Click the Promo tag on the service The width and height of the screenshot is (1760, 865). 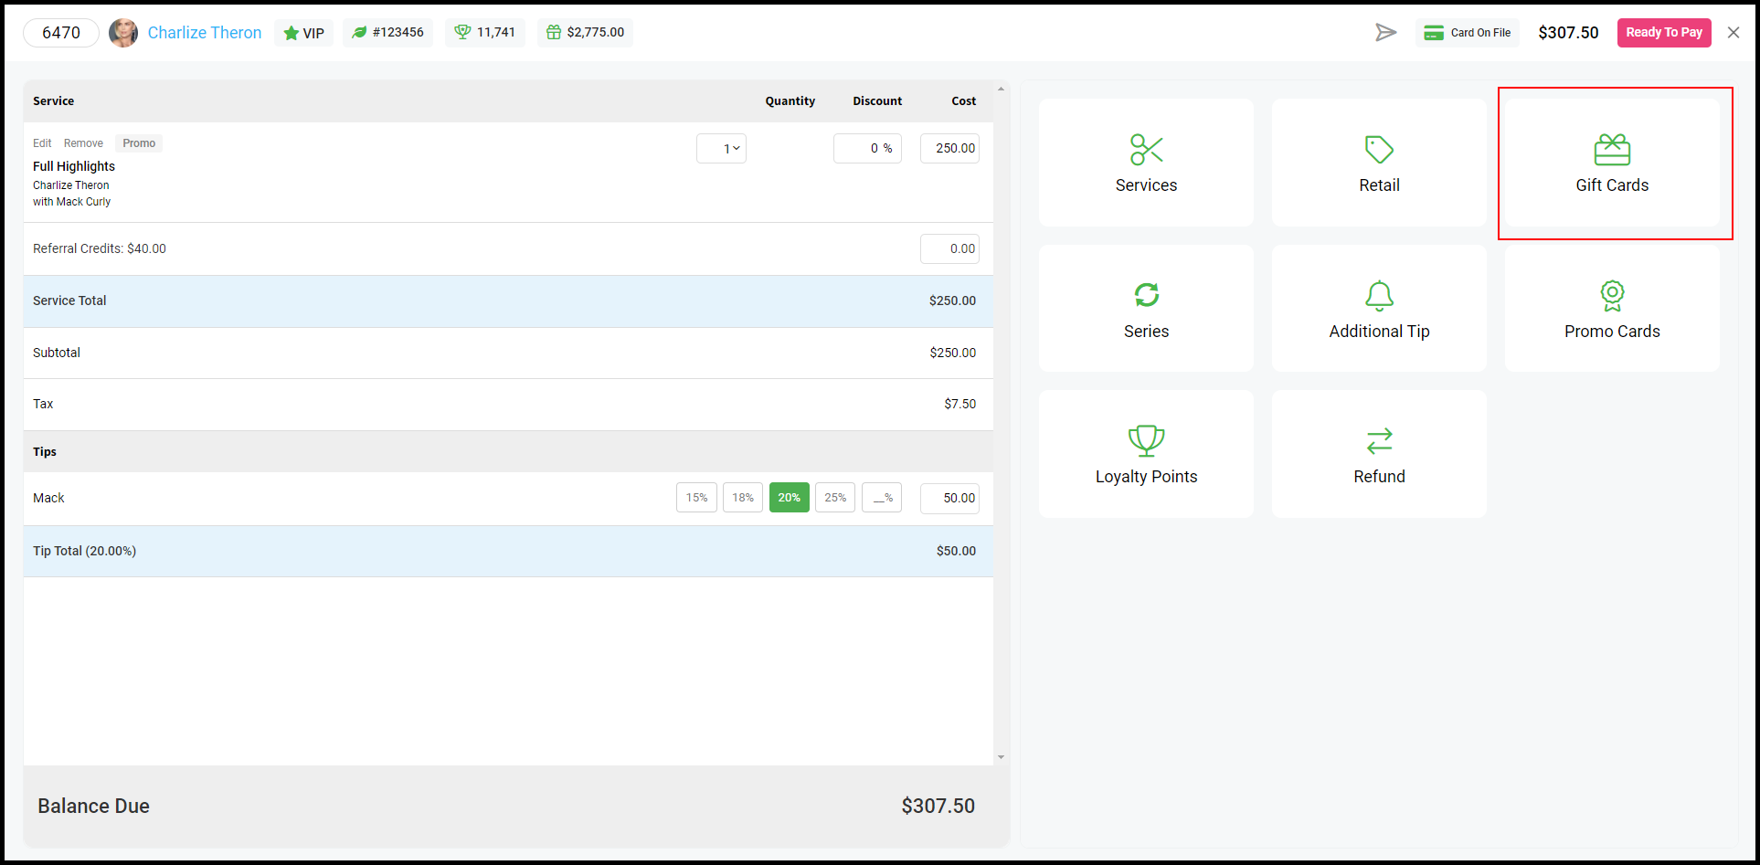pyautogui.click(x=139, y=143)
